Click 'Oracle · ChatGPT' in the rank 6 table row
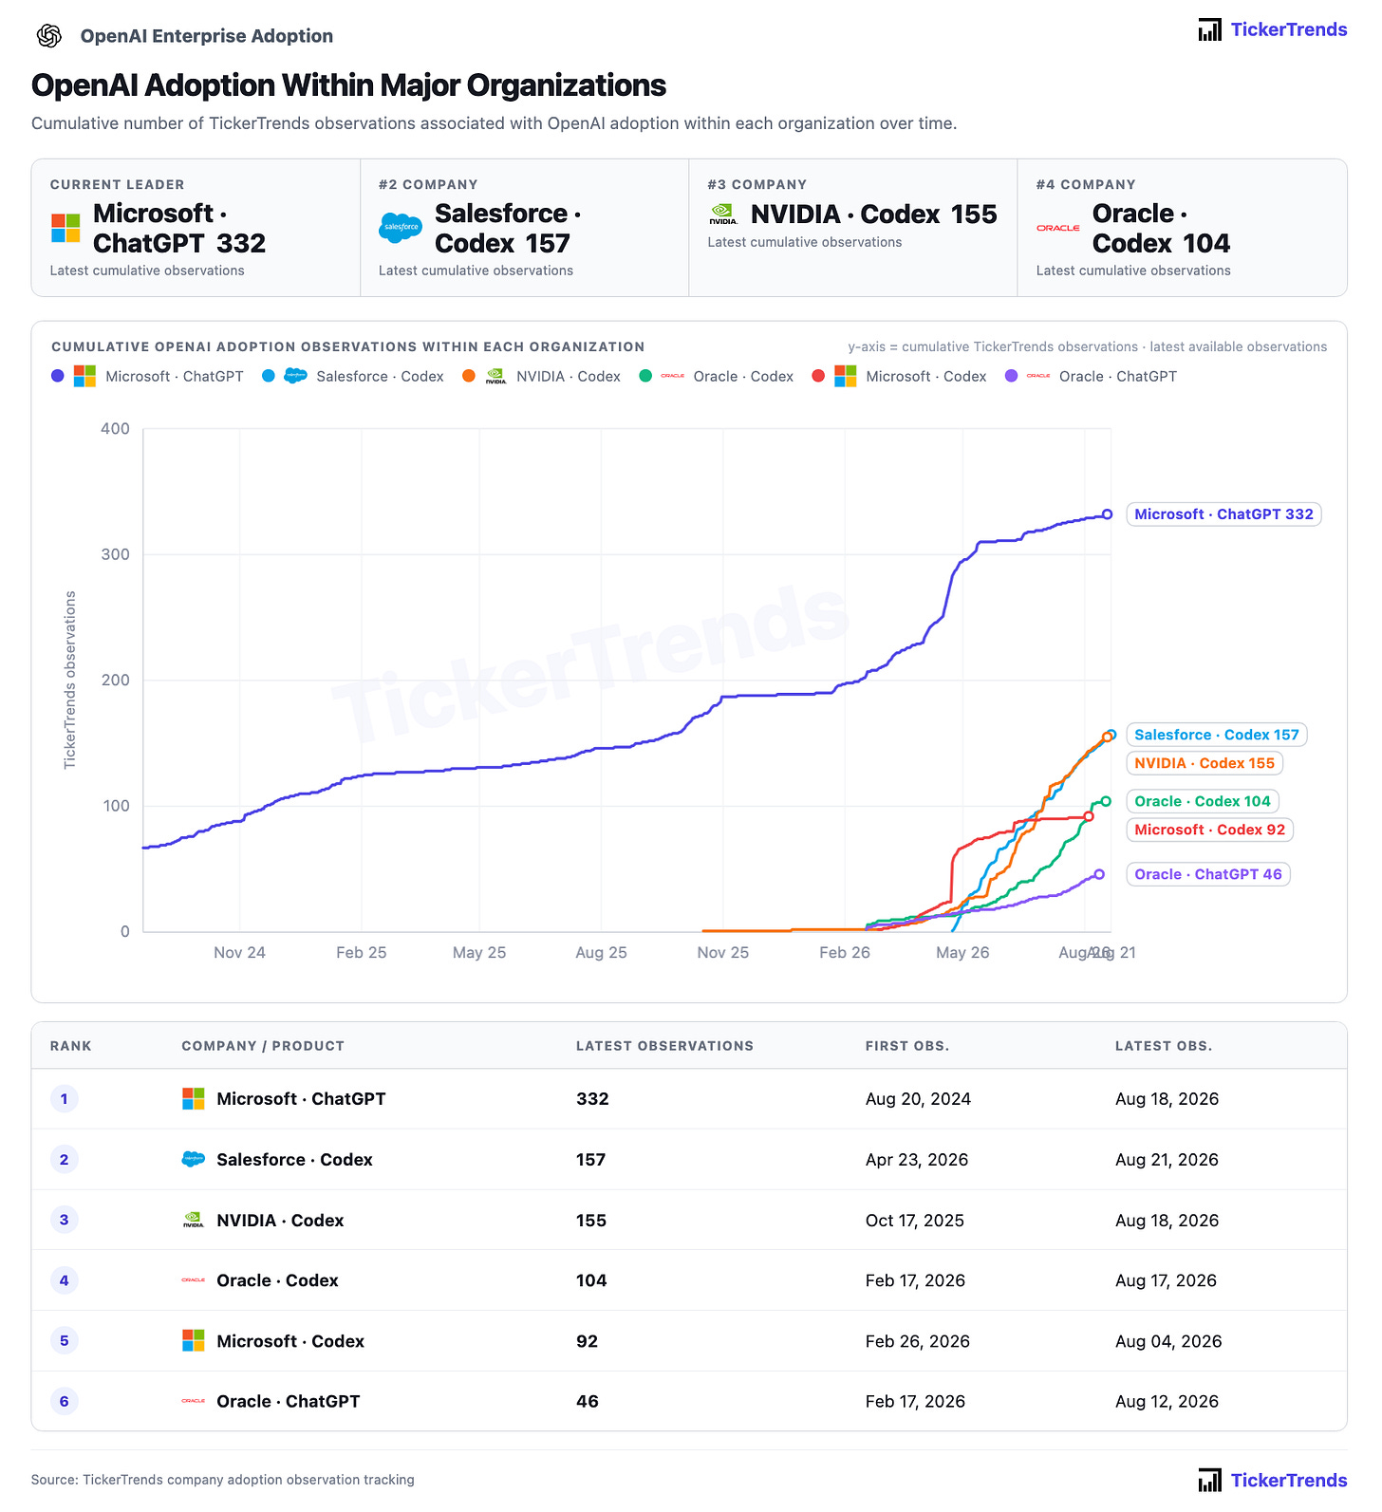 pyautogui.click(x=289, y=1401)
